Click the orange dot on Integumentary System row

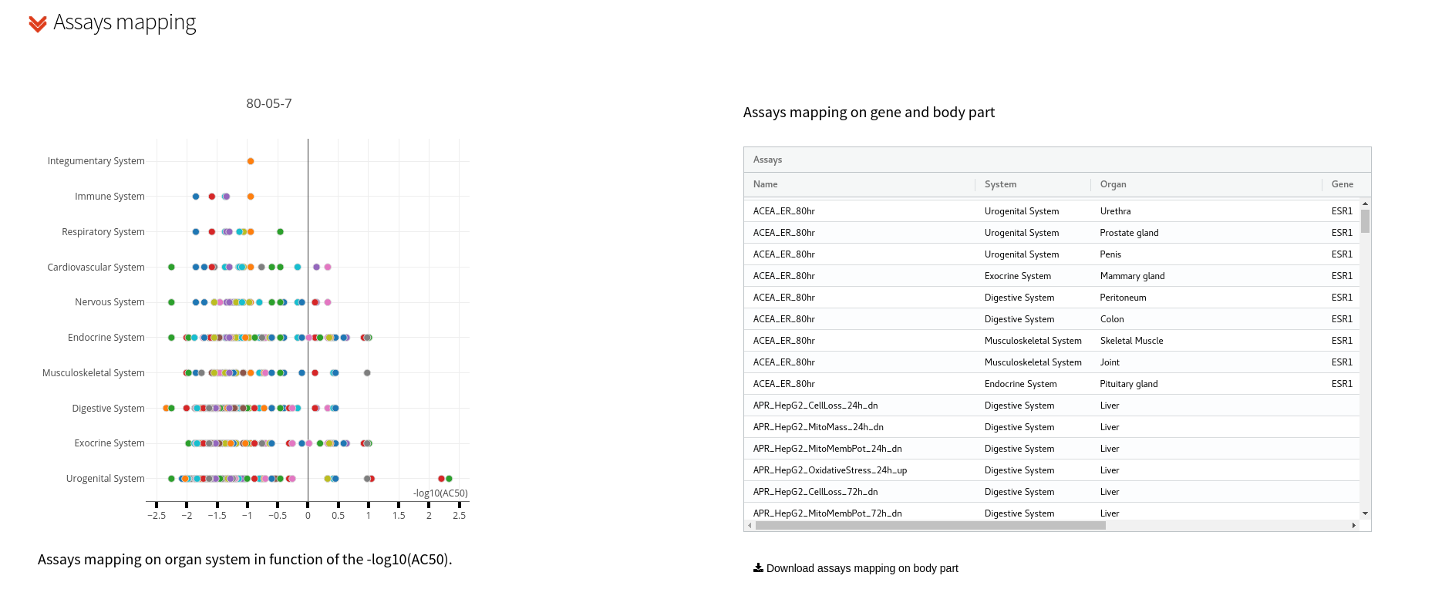[251, 161]
